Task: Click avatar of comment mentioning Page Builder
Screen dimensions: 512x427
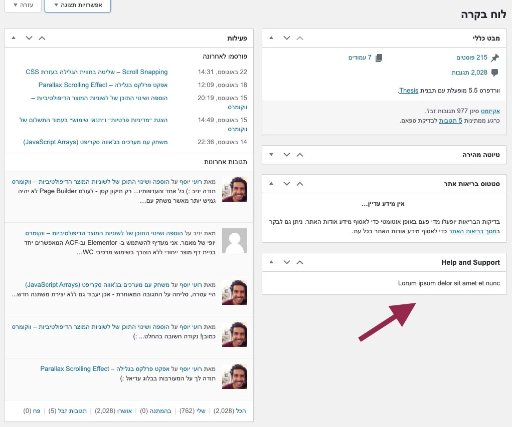Action: coord(235,189)
